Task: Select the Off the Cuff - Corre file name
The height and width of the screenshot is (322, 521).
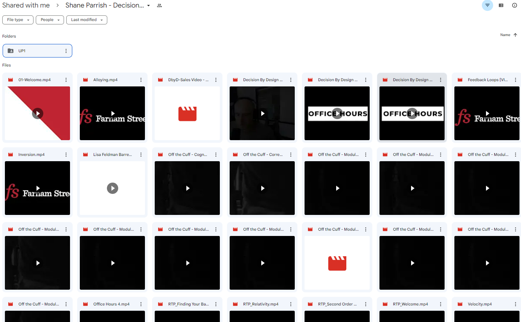Action: 263,155
